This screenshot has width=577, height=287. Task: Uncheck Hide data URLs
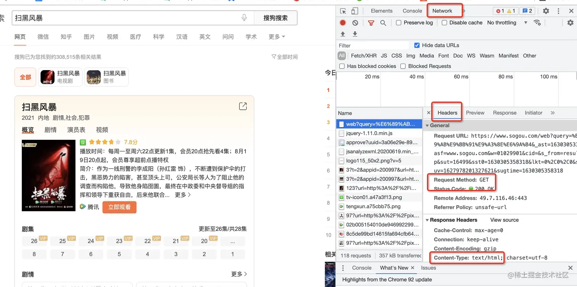[417, 45]
